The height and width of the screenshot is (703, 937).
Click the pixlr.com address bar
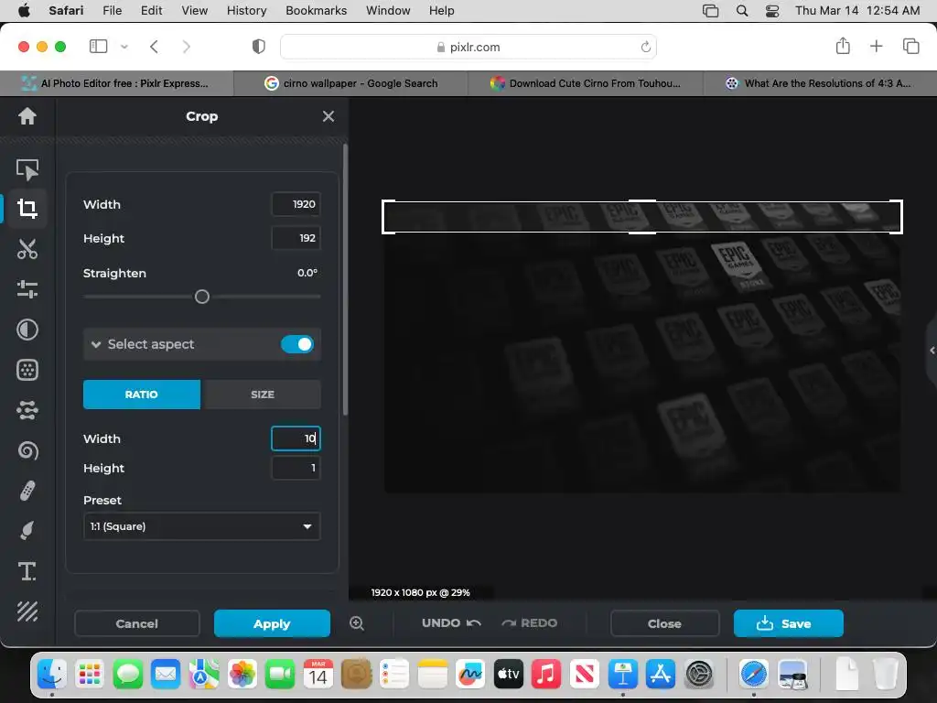(x=468, y=47)
